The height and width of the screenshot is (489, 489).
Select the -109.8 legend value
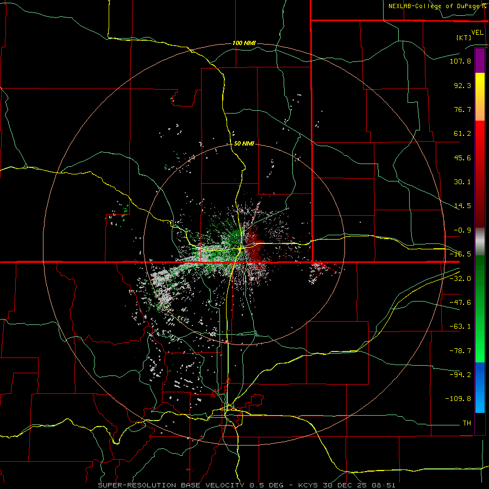point(458,399)
